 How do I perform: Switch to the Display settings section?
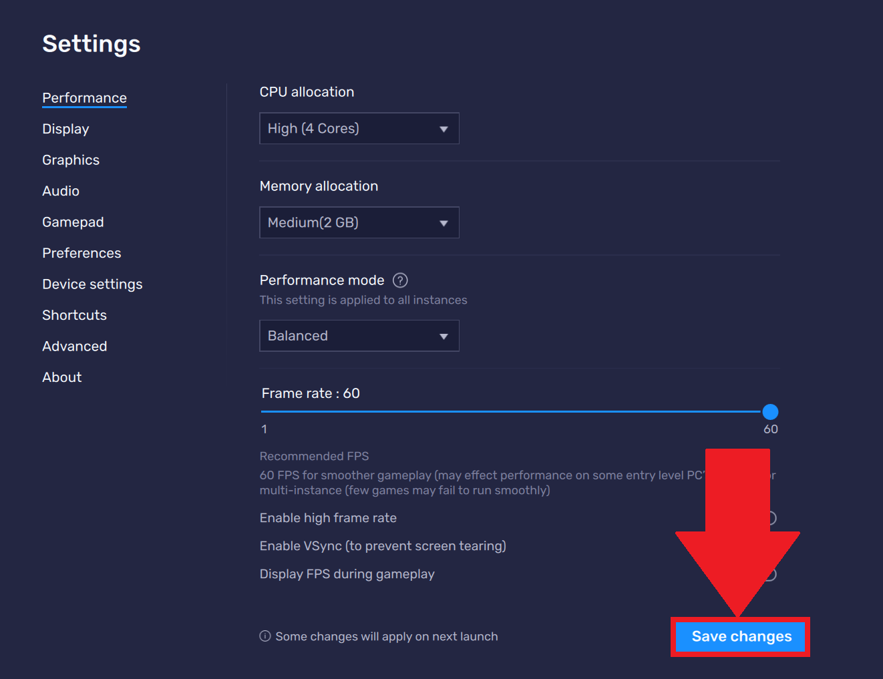(65, 129)
